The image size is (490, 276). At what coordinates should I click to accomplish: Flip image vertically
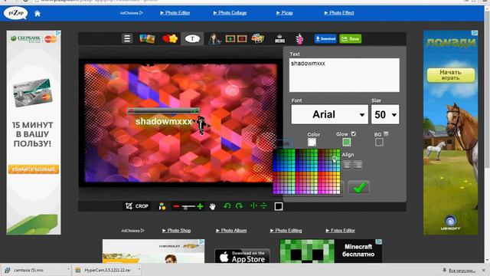(263, 205)
